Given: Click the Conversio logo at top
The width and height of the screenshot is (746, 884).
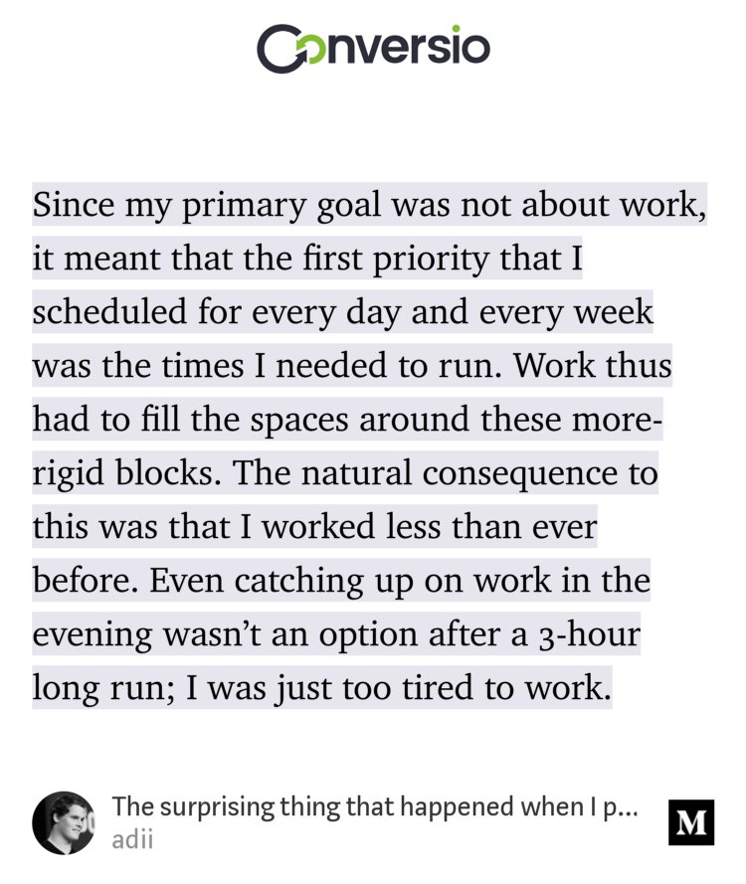Looking at the screenshot, I should click(x=373, y=49).
